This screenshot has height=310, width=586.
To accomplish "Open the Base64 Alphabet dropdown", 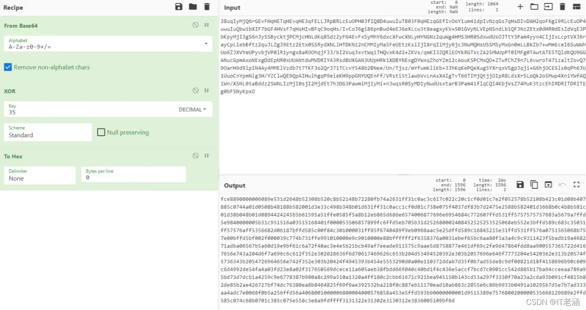I will tap(108, 44).
